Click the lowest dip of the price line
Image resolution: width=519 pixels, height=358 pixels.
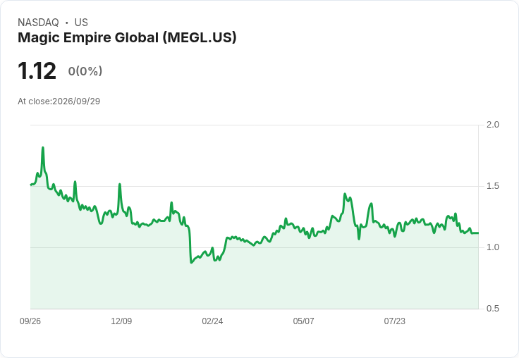(x=191, y=262)
